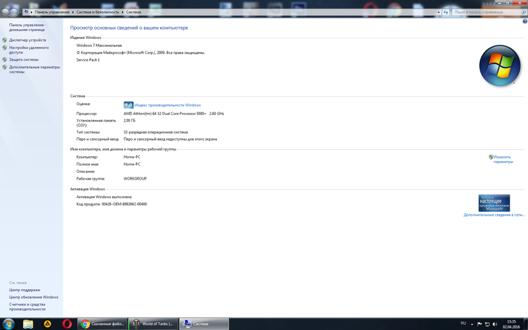Switch to World of Tanks taskbar button
This screenshot has width=528, height=330.
[x=153, y=324]
